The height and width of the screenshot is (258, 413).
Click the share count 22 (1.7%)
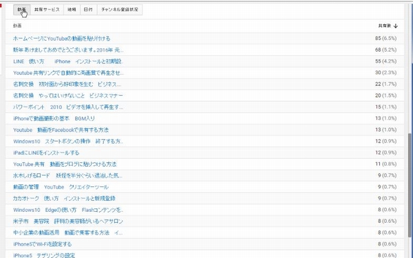(x=386, y=84)
